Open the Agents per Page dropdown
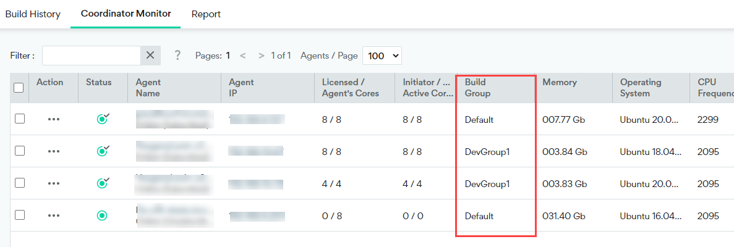Viewport: 734px width, 247px height. [x=382, y=56]
